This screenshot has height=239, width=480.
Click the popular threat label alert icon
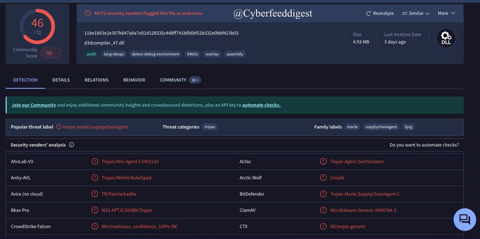coord(59,127)
